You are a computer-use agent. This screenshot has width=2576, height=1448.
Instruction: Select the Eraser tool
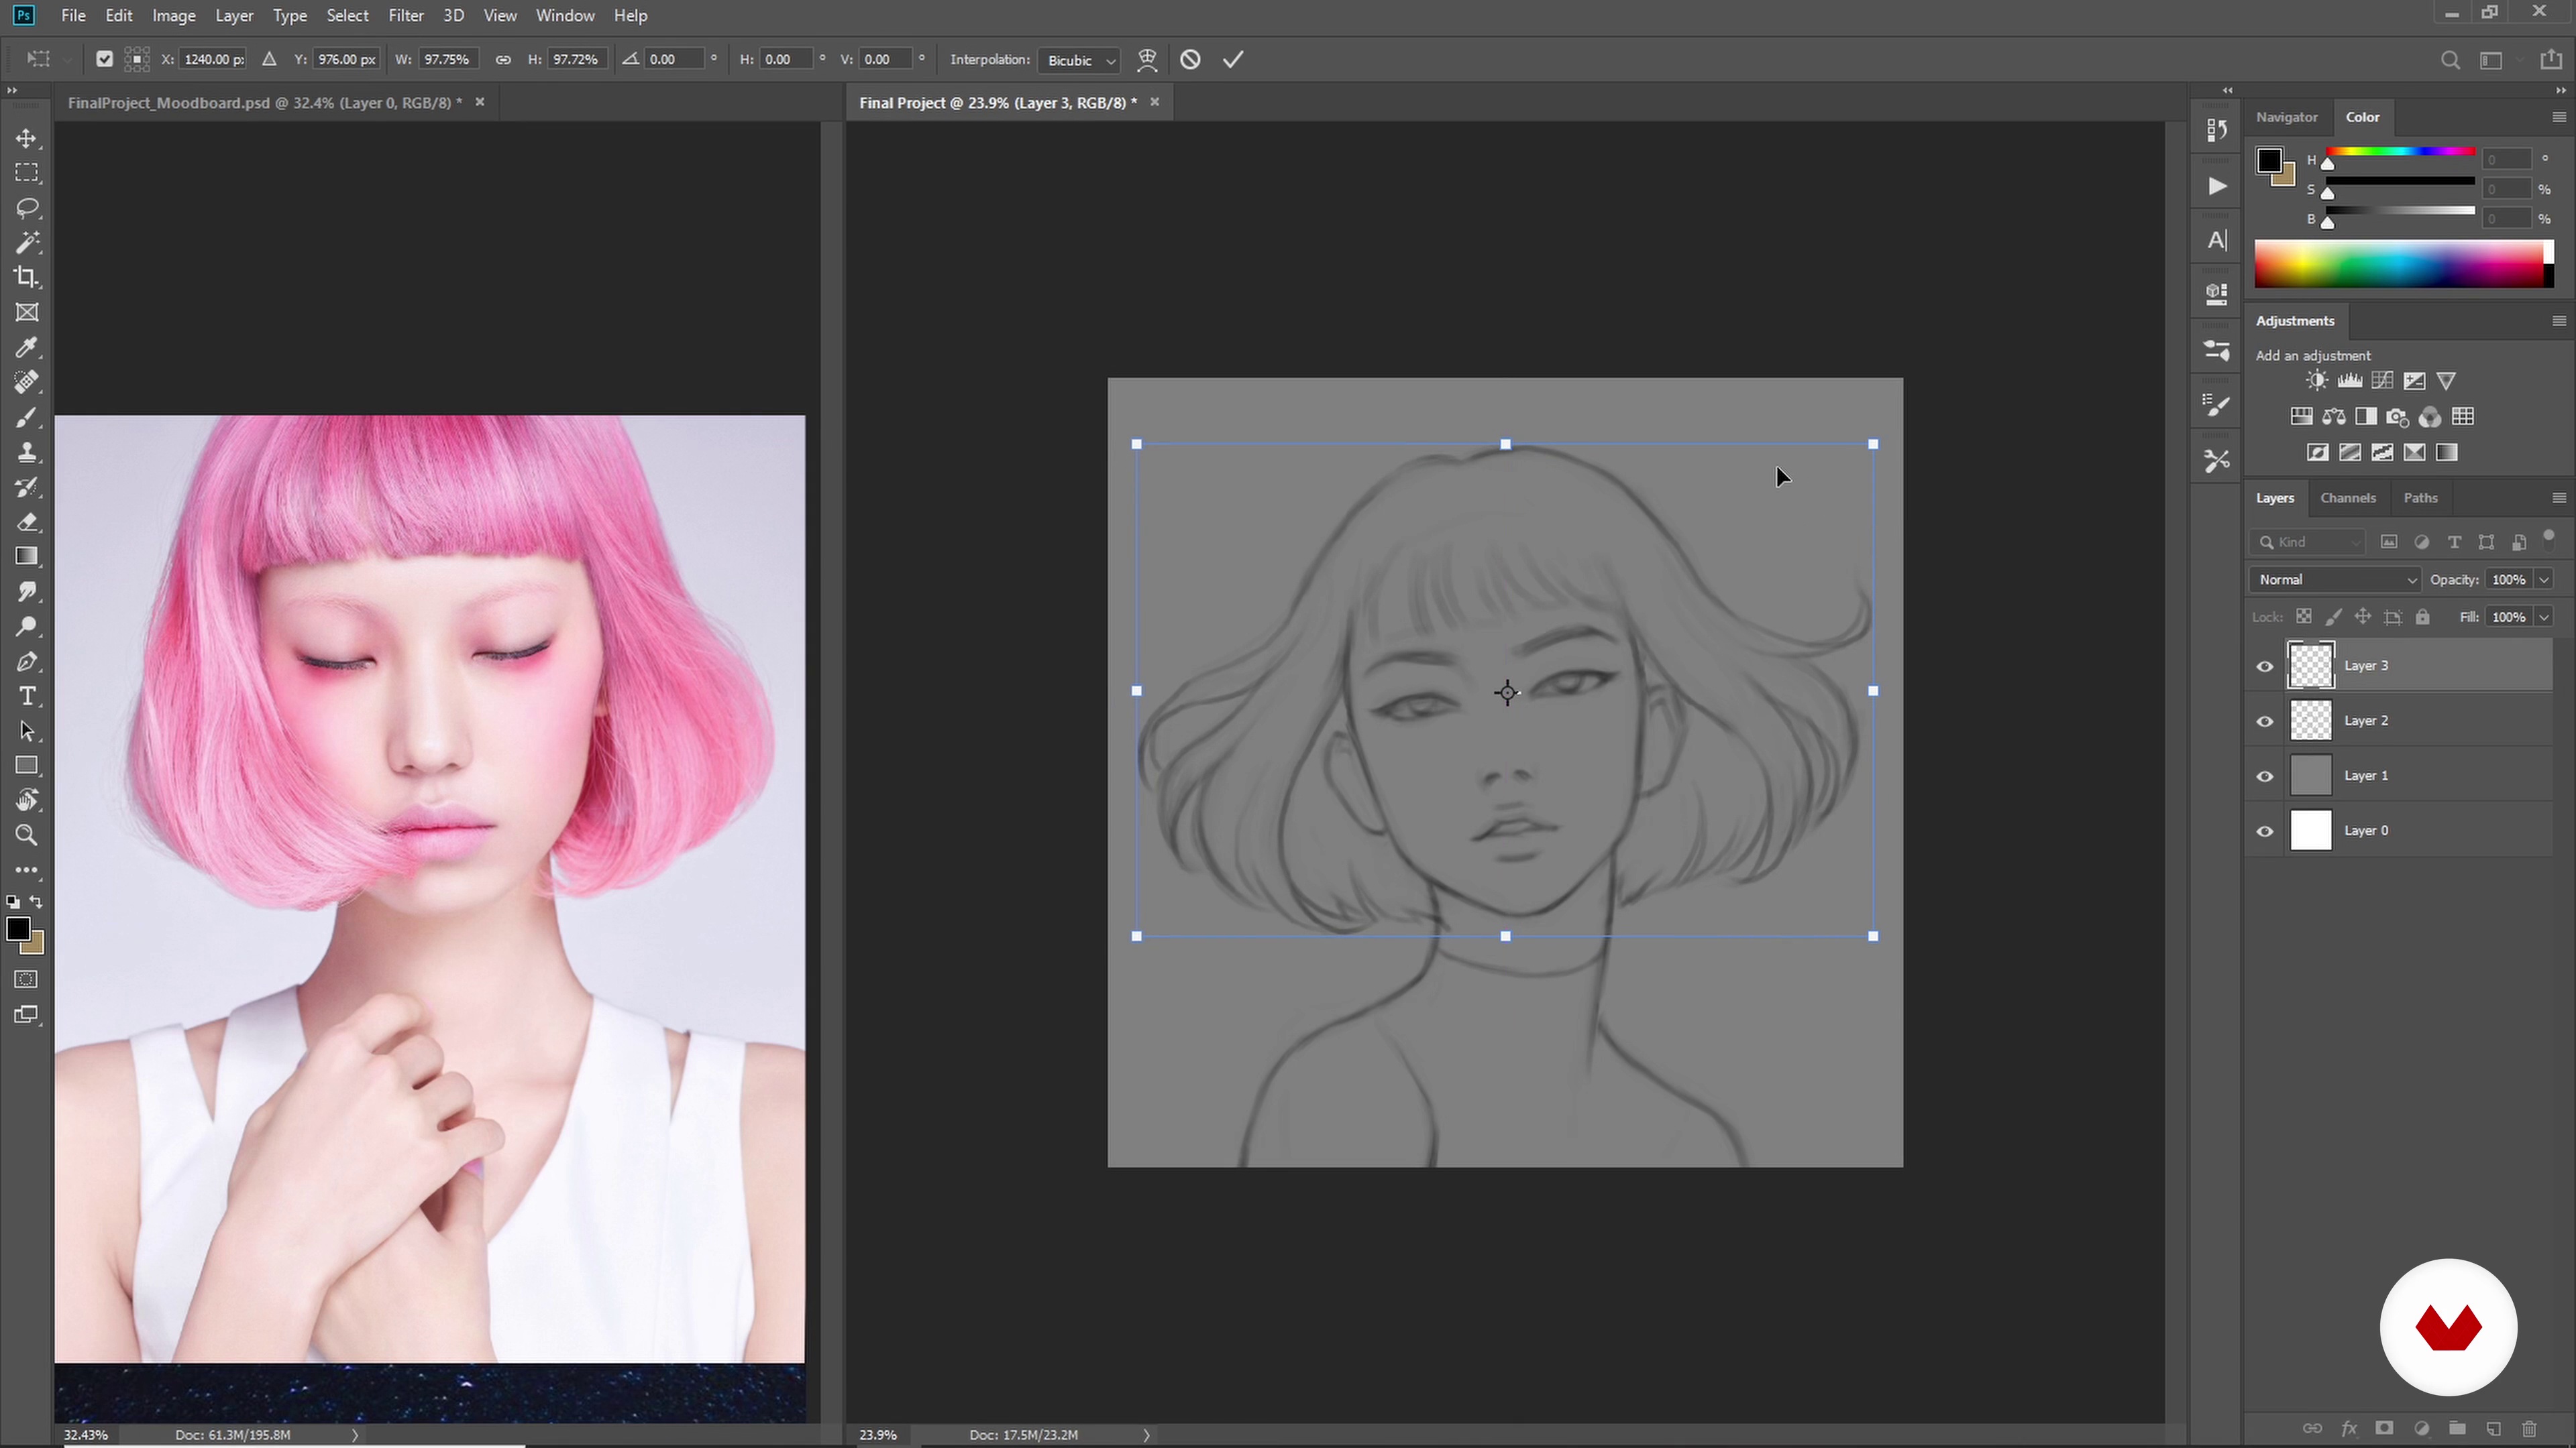[x=27, y=522]
